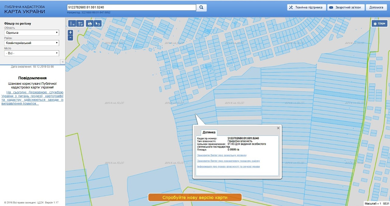Click the example number 3221655100:01:047:0052

pos(96,13)
